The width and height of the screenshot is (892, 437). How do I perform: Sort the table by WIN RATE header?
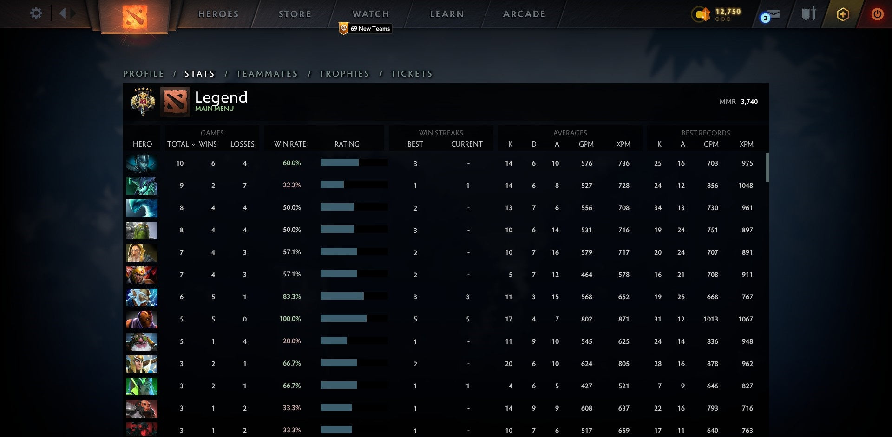290,144
